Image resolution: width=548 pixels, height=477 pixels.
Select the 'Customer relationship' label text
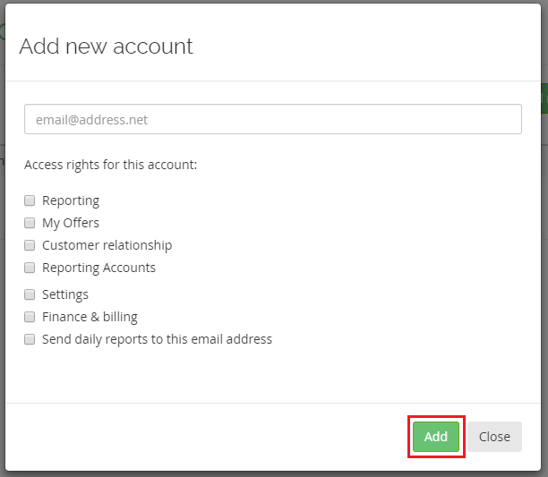click(x=107, y=245)
